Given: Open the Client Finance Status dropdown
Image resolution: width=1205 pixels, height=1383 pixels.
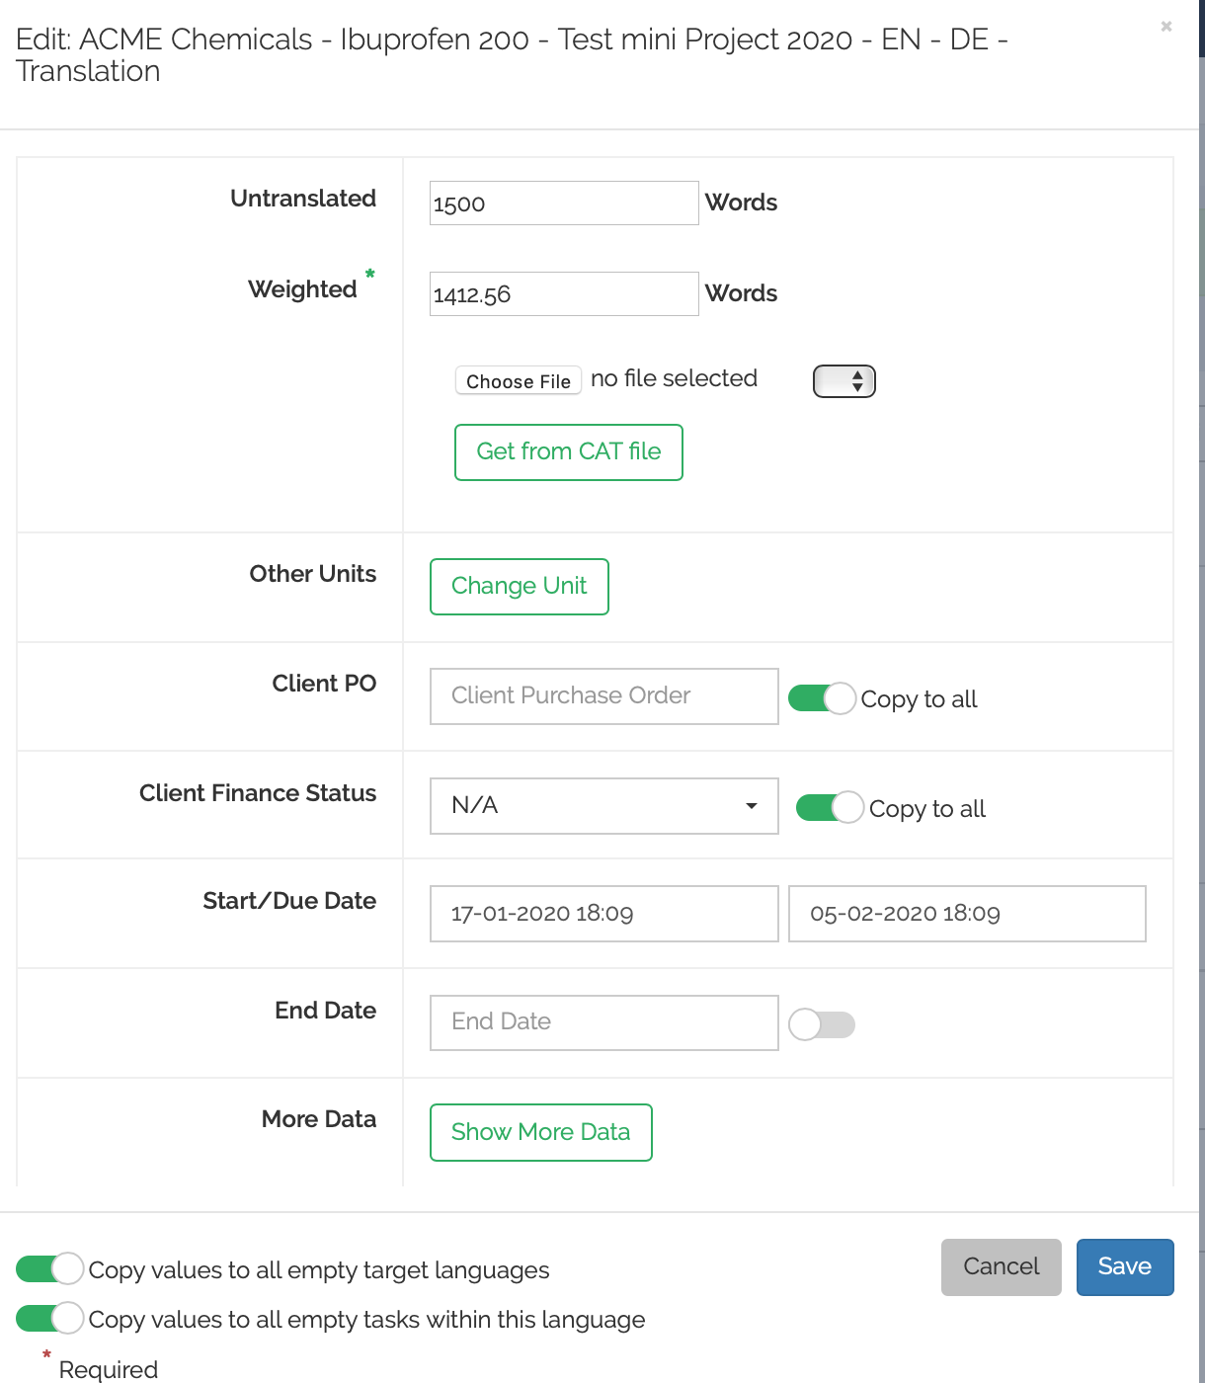Looking at the screenshot, I should pyautogui.click(x=604, y=806).
